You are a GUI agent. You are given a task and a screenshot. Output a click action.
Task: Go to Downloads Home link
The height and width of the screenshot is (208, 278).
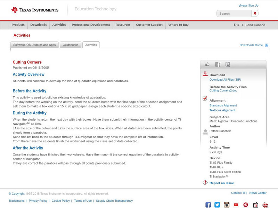point(251,45)
